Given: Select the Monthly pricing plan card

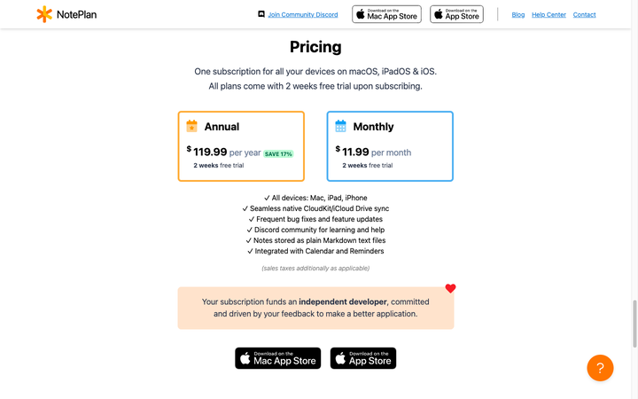Looking at the screenshot, I should click(390, 146).
